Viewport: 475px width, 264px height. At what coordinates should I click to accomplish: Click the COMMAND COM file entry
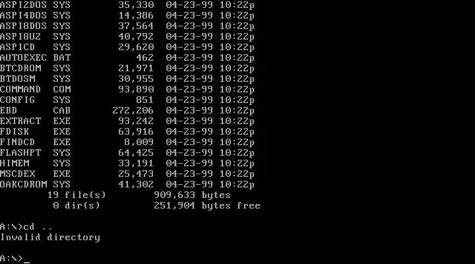127,89
